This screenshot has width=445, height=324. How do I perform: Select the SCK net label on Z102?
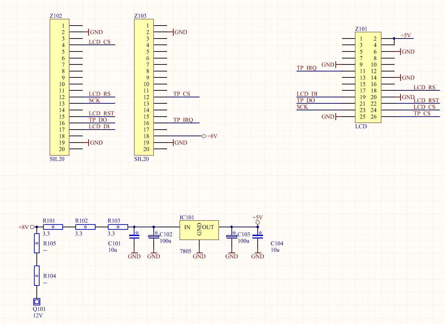coord(94,101)
